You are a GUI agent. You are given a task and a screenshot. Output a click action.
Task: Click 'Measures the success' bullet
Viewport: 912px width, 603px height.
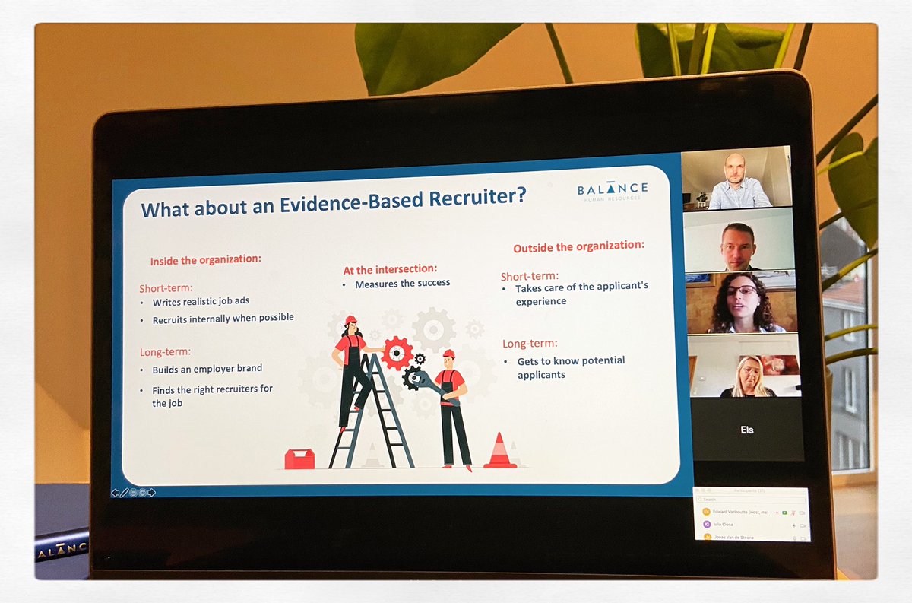coord(403,284)
